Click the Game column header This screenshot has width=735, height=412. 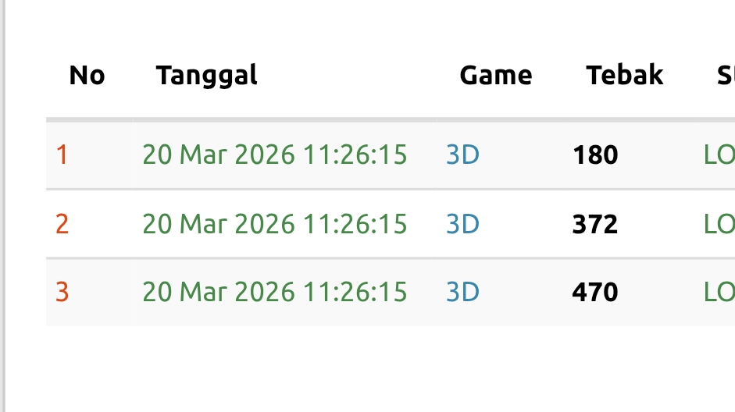tap(495, 76)
